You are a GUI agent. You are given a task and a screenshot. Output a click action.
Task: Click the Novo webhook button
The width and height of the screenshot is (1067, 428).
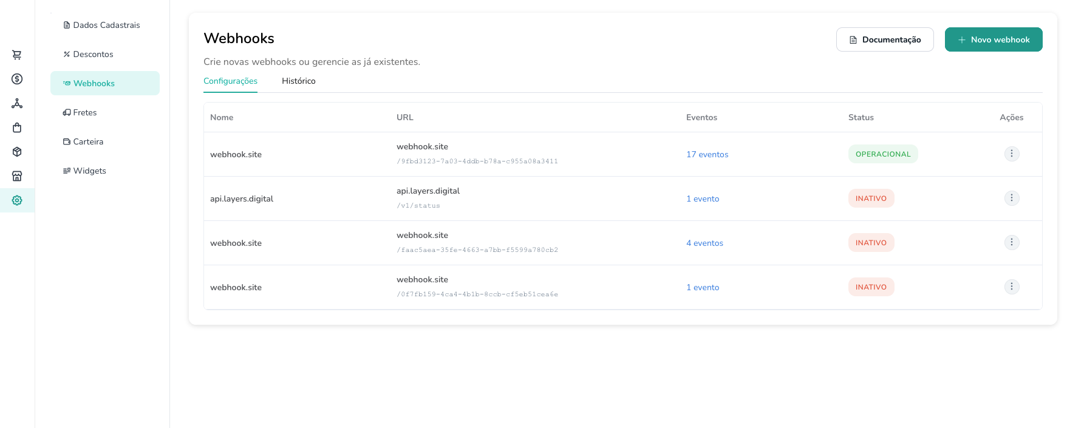pyautogui.click(x=993, y=39)
